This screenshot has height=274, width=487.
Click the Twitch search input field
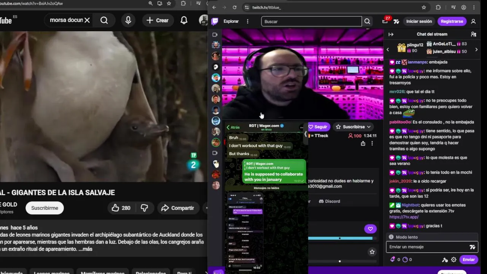tap(311, 21)
